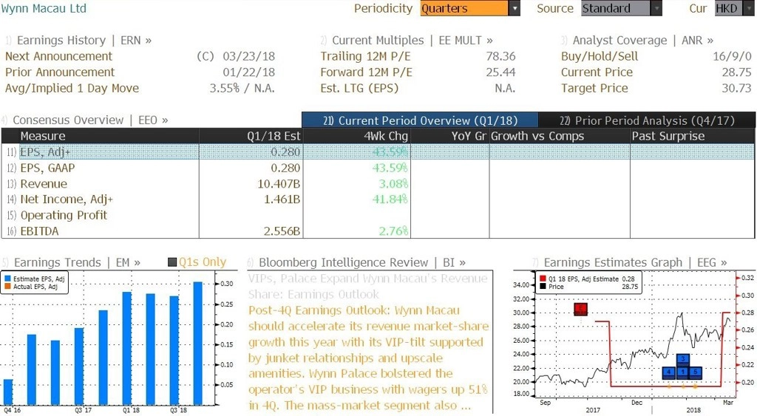Open Bloomberg Intelligence Review BI link
757x416 pixels.
[362, 262]
